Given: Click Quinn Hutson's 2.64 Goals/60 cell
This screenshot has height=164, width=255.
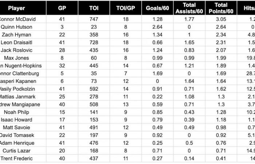Looking at the screenshot, I should coord(157,27).
